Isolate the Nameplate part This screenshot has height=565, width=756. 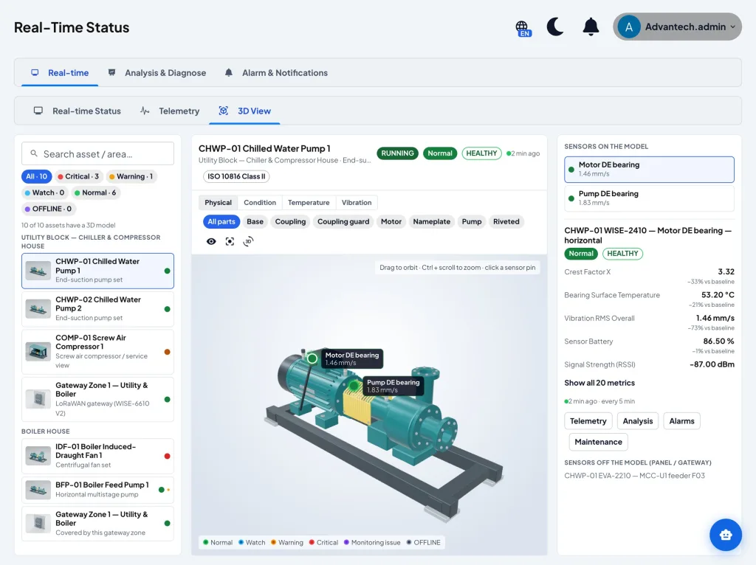pos(431,221)
